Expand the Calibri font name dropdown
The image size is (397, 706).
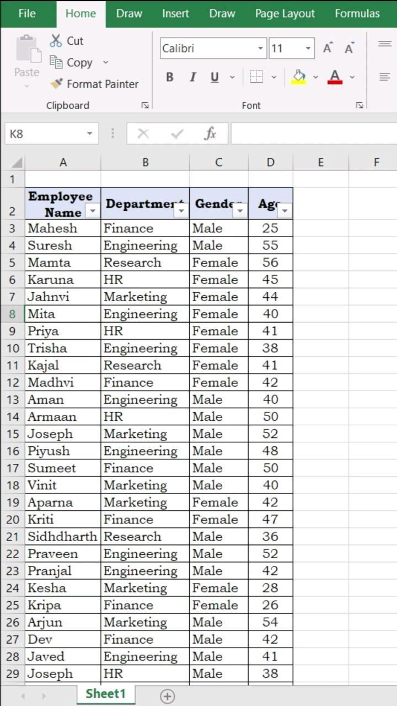(260, 49)
